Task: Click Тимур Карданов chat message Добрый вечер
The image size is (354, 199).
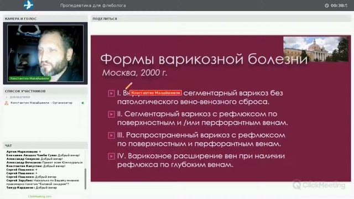Action: [x=32, y=188]
